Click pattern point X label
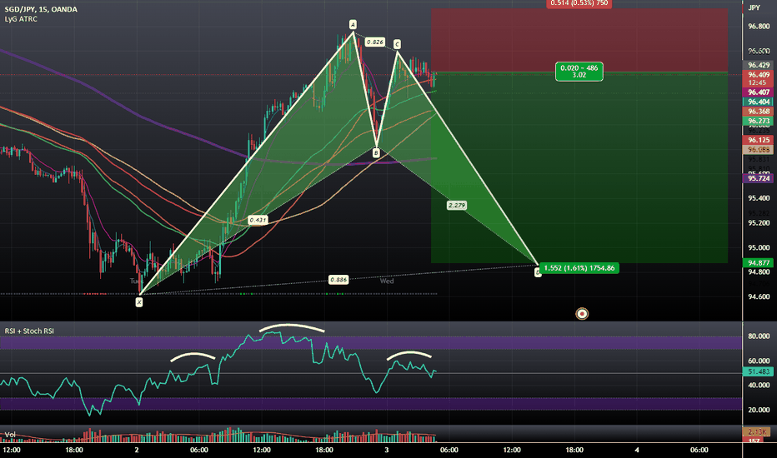The image size is (777, 458). point(139,302)
